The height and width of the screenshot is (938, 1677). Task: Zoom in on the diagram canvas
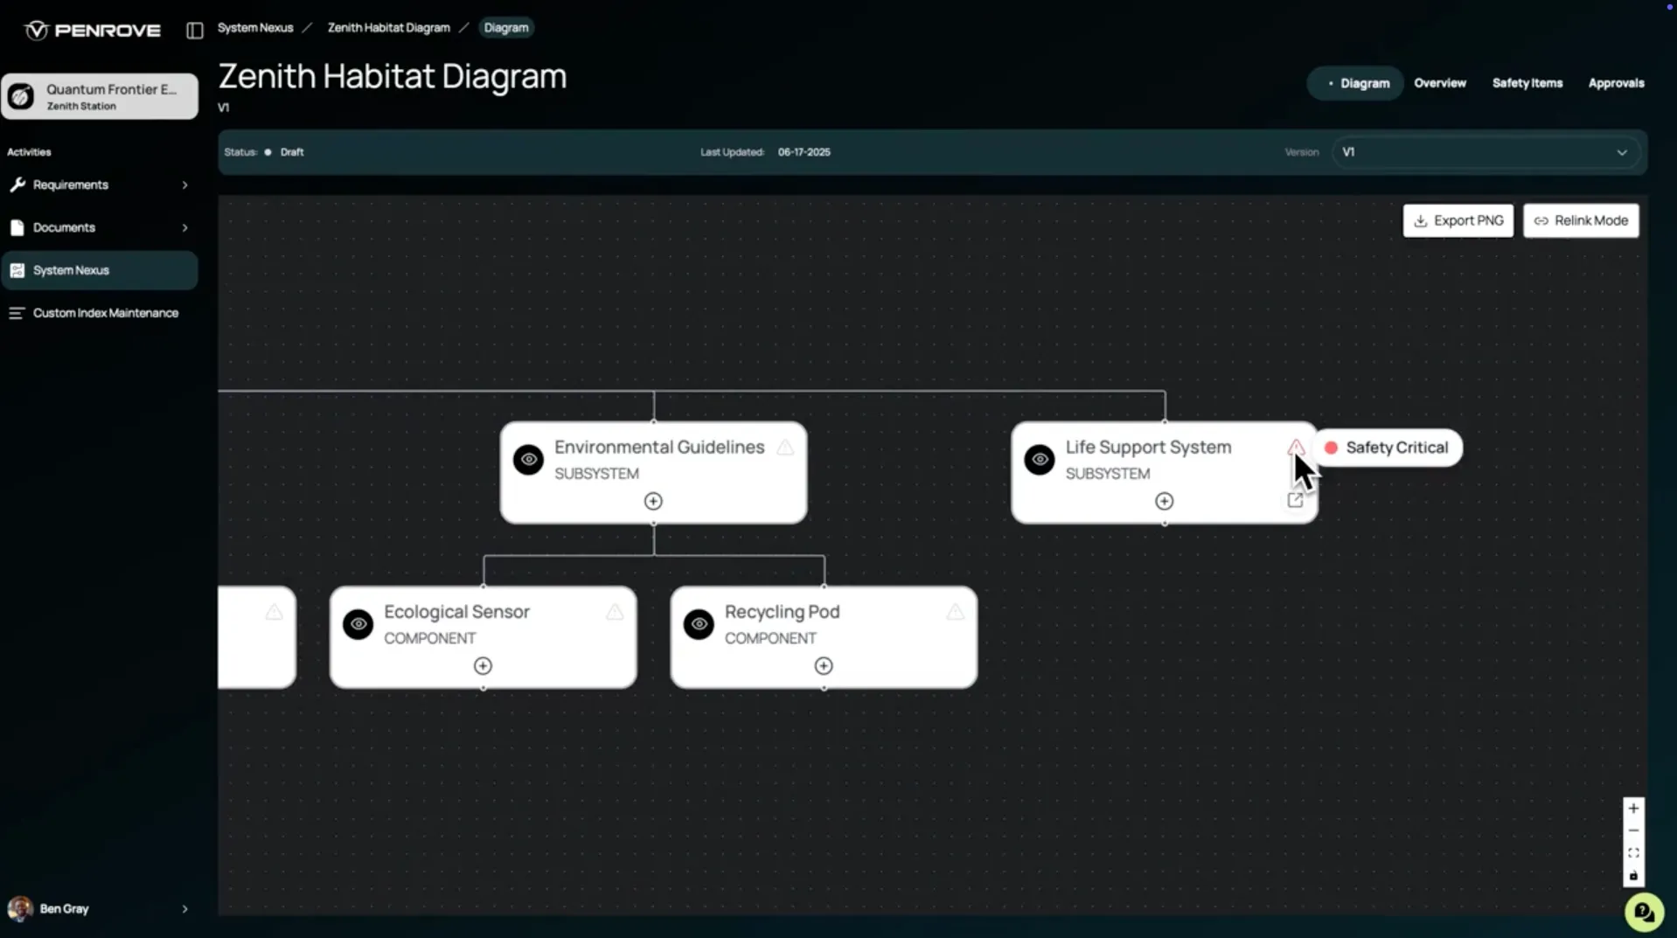pyautogui.click(x=1633, y=809)
